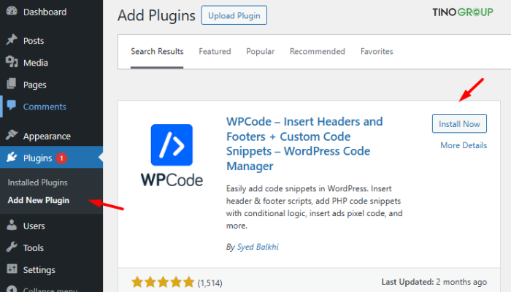Click the Settings sliders icon

point(12,269)
